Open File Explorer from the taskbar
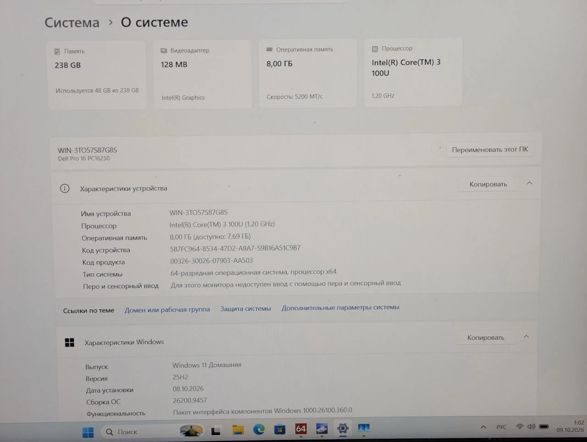587x442 pixels. (x=238, y=430)
